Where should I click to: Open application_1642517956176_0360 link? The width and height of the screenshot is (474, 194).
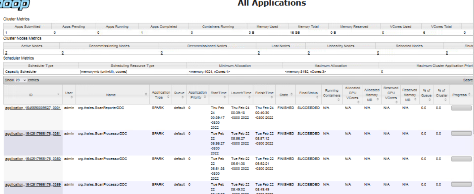click(33, 159)
